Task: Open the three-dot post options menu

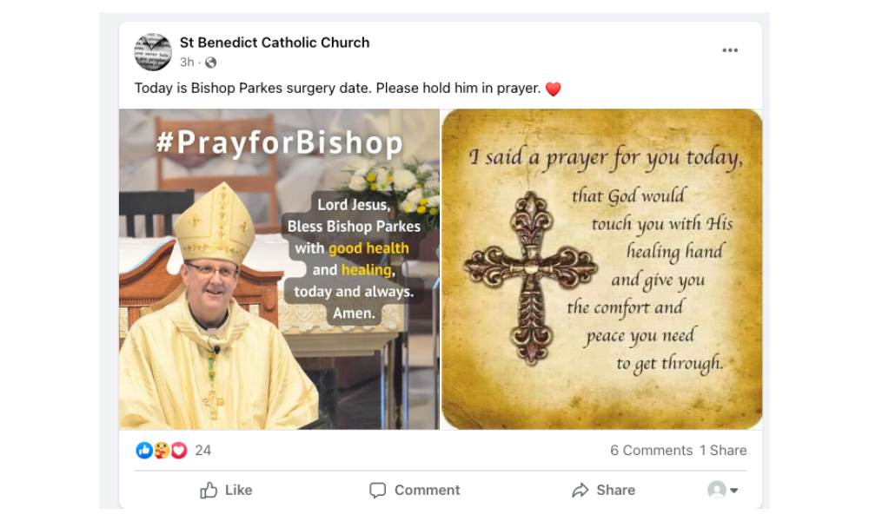Action: pos(729,49)
